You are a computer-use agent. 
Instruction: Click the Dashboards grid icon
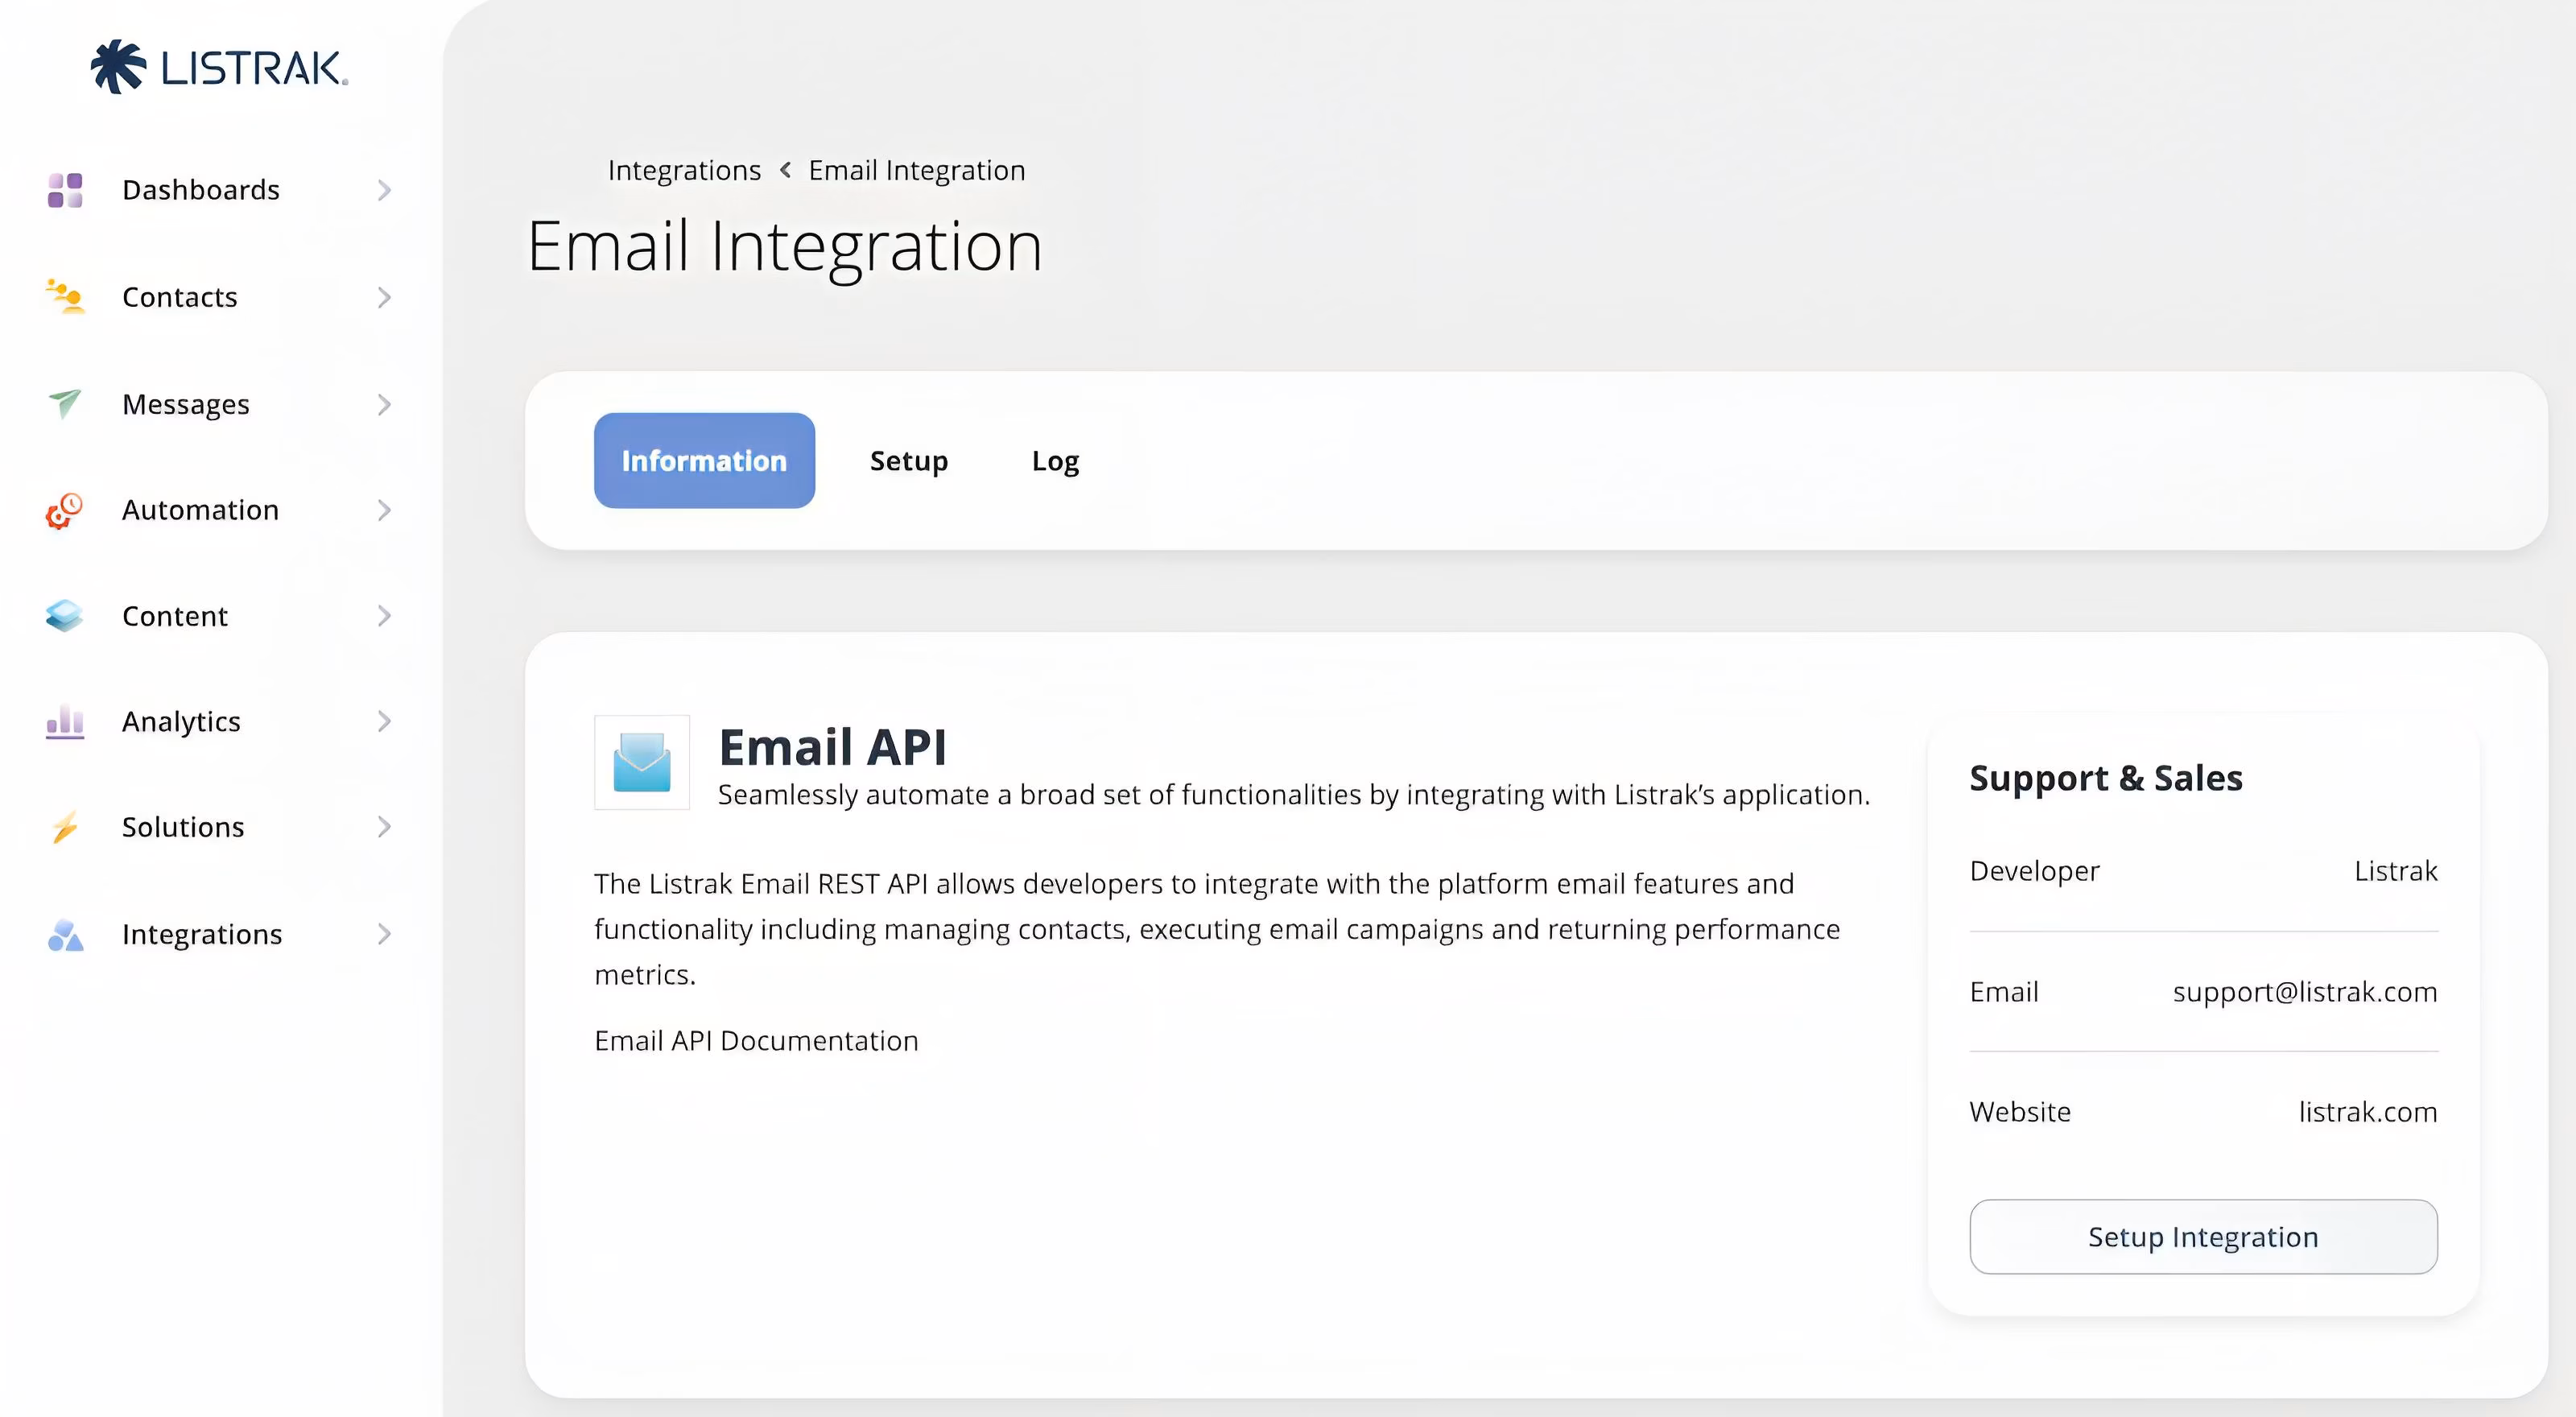65,190
